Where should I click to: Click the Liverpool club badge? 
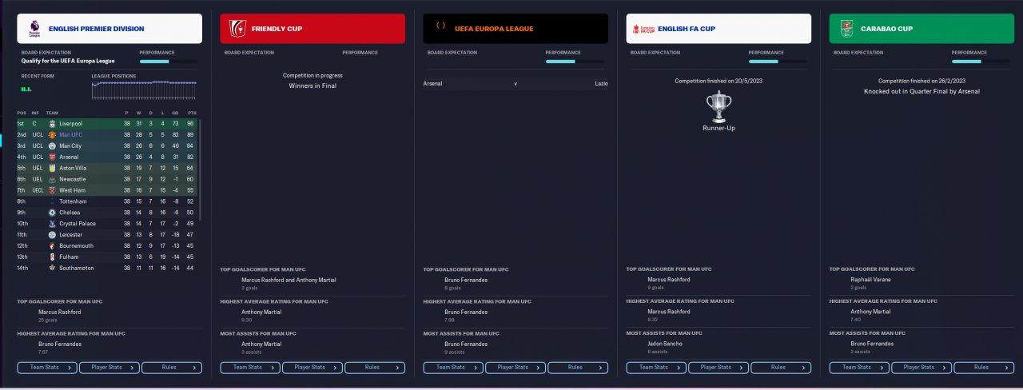[x=52, y=124]
